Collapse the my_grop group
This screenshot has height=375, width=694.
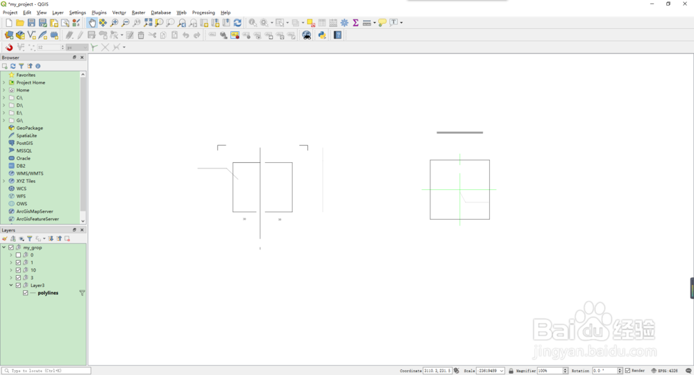pos(4,247)
